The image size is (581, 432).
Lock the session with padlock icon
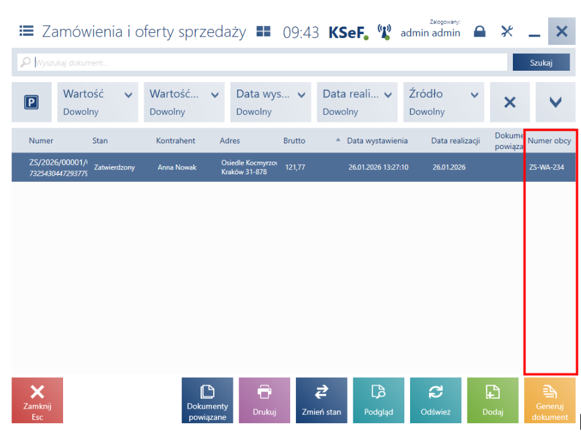click(479, 31)
